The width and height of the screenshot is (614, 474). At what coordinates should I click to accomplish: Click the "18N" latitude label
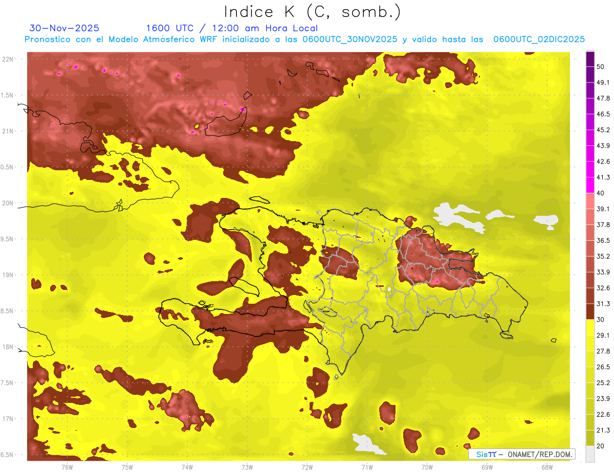click(8, 347)
